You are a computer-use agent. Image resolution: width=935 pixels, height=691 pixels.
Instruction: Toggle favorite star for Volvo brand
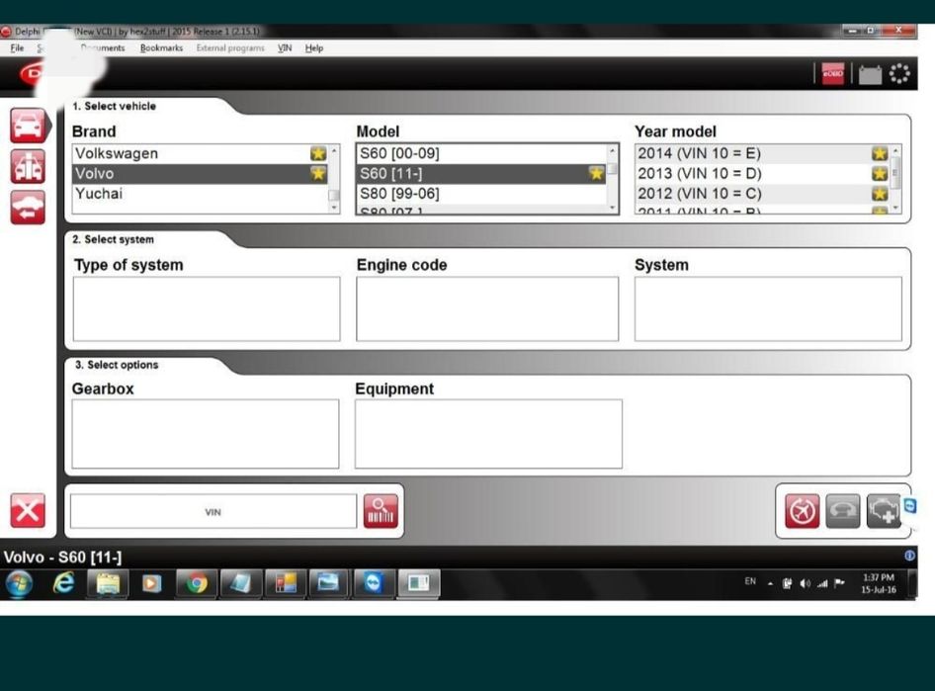coord(318,174)
